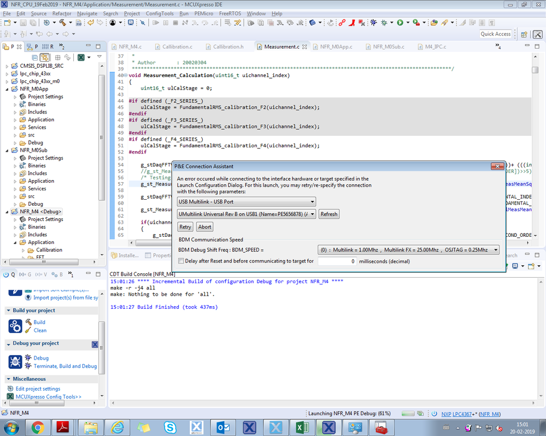This screenshot has height=436, width=546.
Task: Open the ConfigTools menu
Action: click(160, 13)
